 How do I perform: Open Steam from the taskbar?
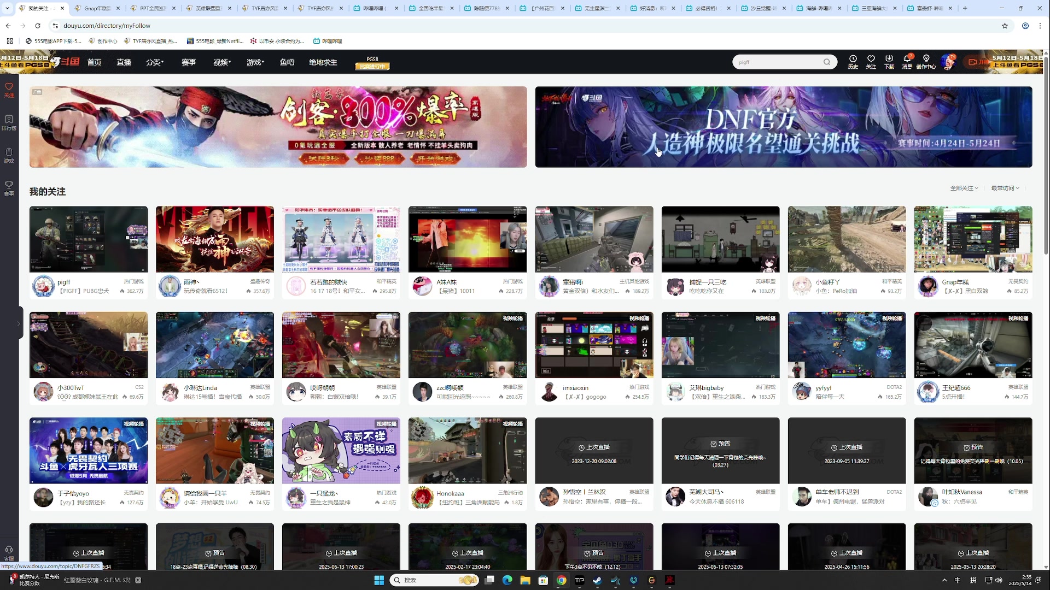click(x=597, y=580)
